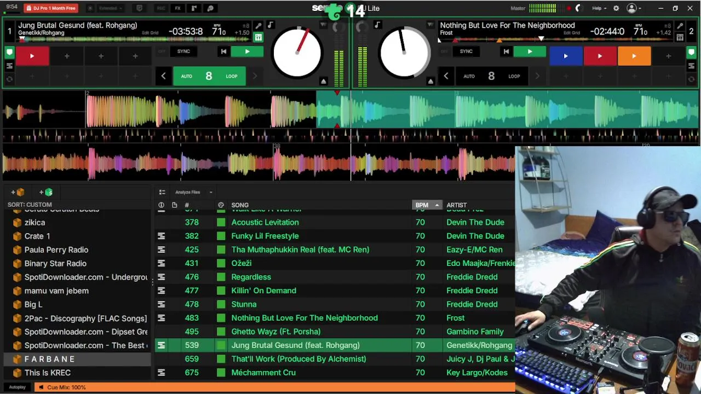Open the Paula Perry Radio crate
Viewport: 701px width, 394px height.
coord(56,250)
